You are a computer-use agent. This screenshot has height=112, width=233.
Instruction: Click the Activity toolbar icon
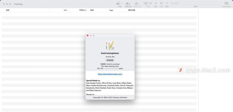click(x=156, y=3)
